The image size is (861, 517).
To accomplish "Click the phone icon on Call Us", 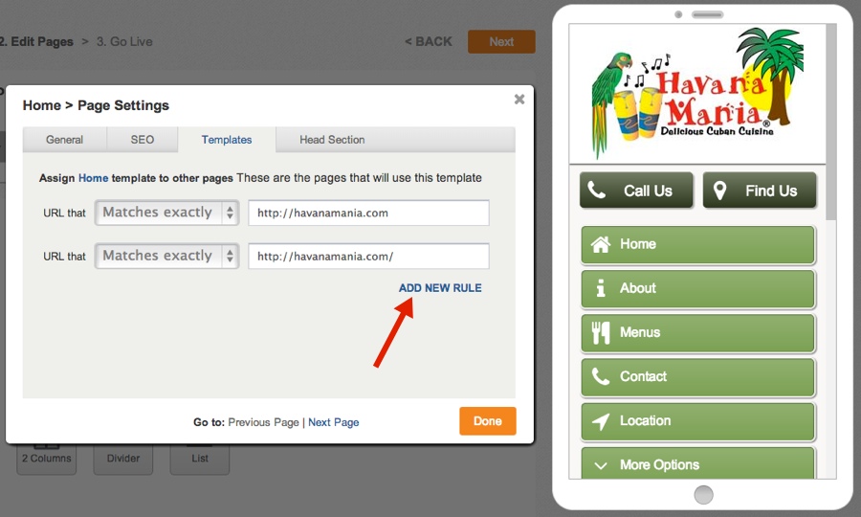I will (x=597, y=191).
